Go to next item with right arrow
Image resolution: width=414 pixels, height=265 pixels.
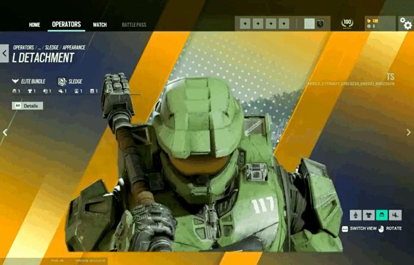[x=409, y=132]
